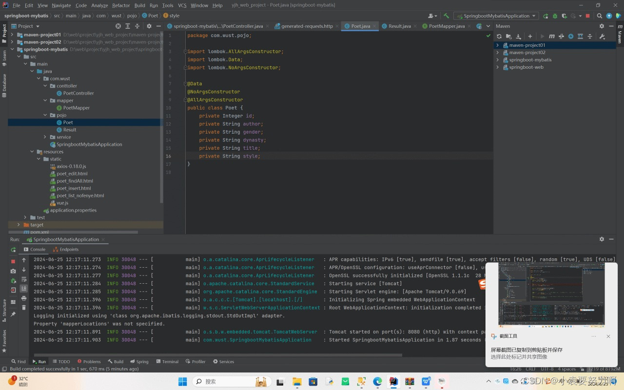Click the print console output icon

point(24,298)
